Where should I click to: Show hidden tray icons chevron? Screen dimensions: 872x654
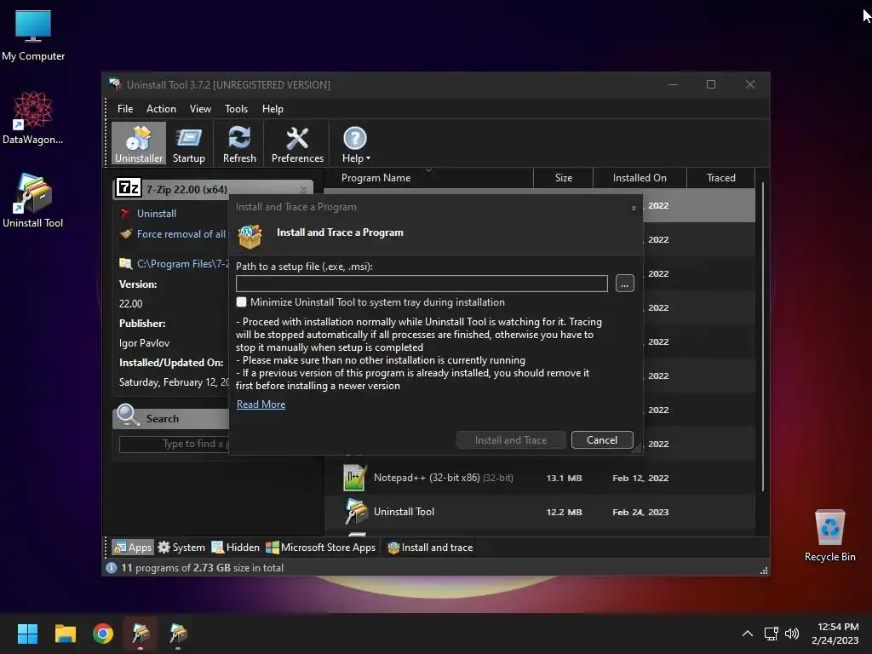[x=748, y=634]
